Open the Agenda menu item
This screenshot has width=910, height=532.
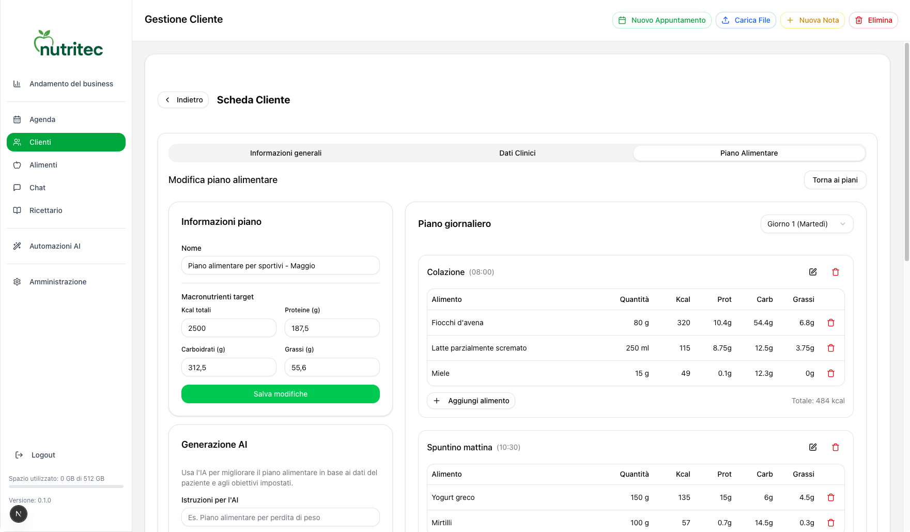coord(66,119)
